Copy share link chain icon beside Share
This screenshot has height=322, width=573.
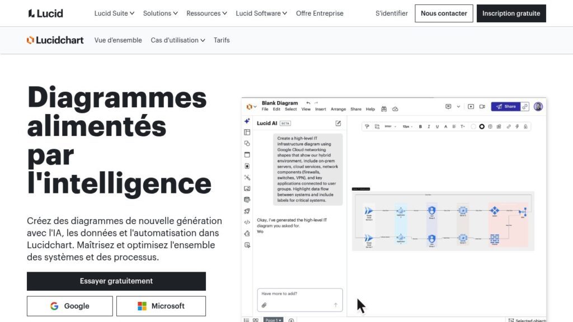pos(525,107)
